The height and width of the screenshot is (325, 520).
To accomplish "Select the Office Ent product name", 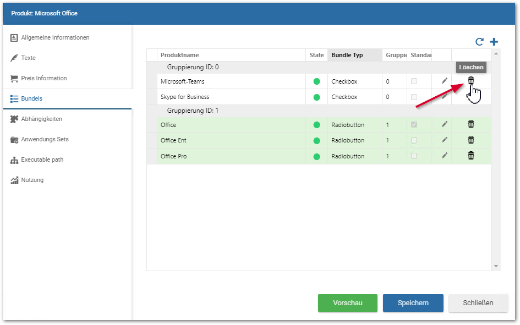I will coord(173,140).
